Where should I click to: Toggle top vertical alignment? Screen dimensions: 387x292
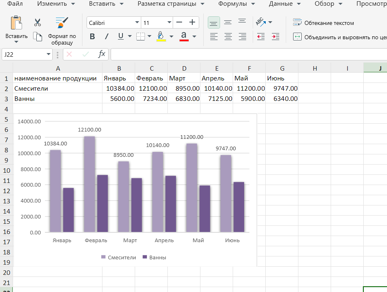pyautogui.click(x=242, y=22)
